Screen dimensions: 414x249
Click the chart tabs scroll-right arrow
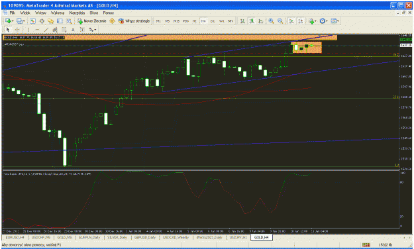(x=410, y=238)
